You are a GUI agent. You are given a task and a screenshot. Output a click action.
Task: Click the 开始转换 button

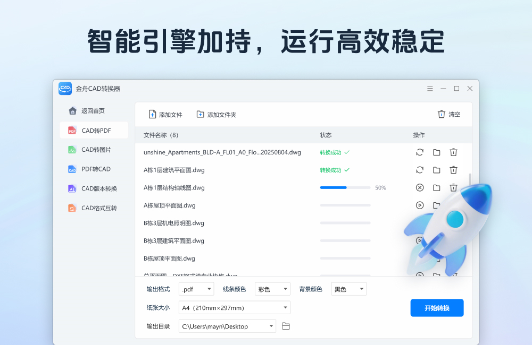[x=437, y=308]
